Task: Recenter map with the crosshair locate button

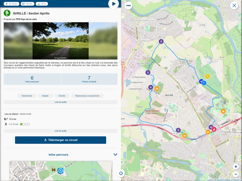Action: point(121,173)
